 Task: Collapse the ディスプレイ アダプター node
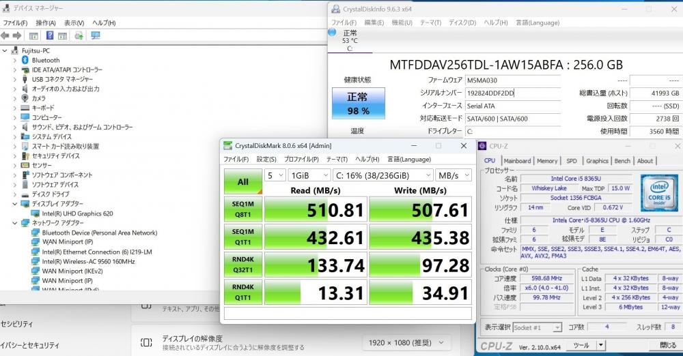[15, 204]
